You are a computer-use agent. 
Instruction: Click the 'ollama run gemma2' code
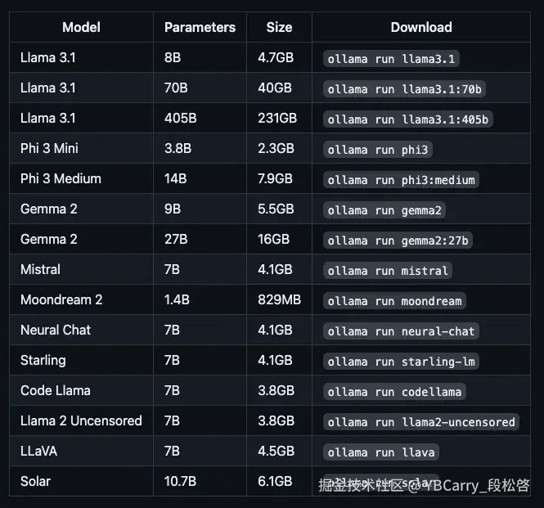tap(384, 210)
